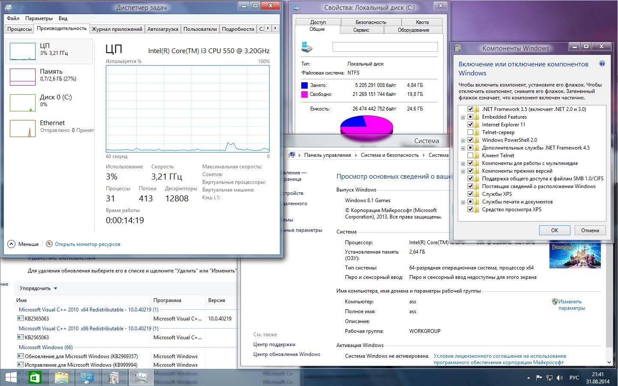Click the help icon in Компоненты Windows
The width and height of the screenshot is (618, 386).
pyautogui.click(x=602, y=63)
